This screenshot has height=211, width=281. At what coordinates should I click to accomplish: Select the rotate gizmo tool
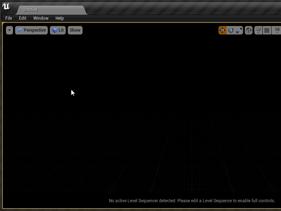(231, 30)
